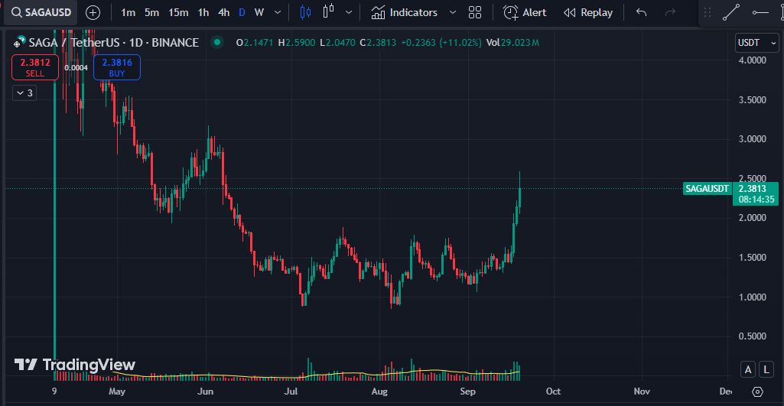784x406 pixels.
Task: Select the horizontal line drawing tool
Action: point(760,12)
